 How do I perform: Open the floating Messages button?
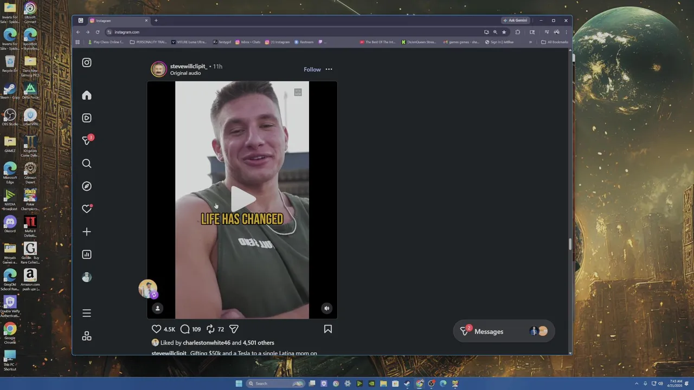(x=504, y=331)
